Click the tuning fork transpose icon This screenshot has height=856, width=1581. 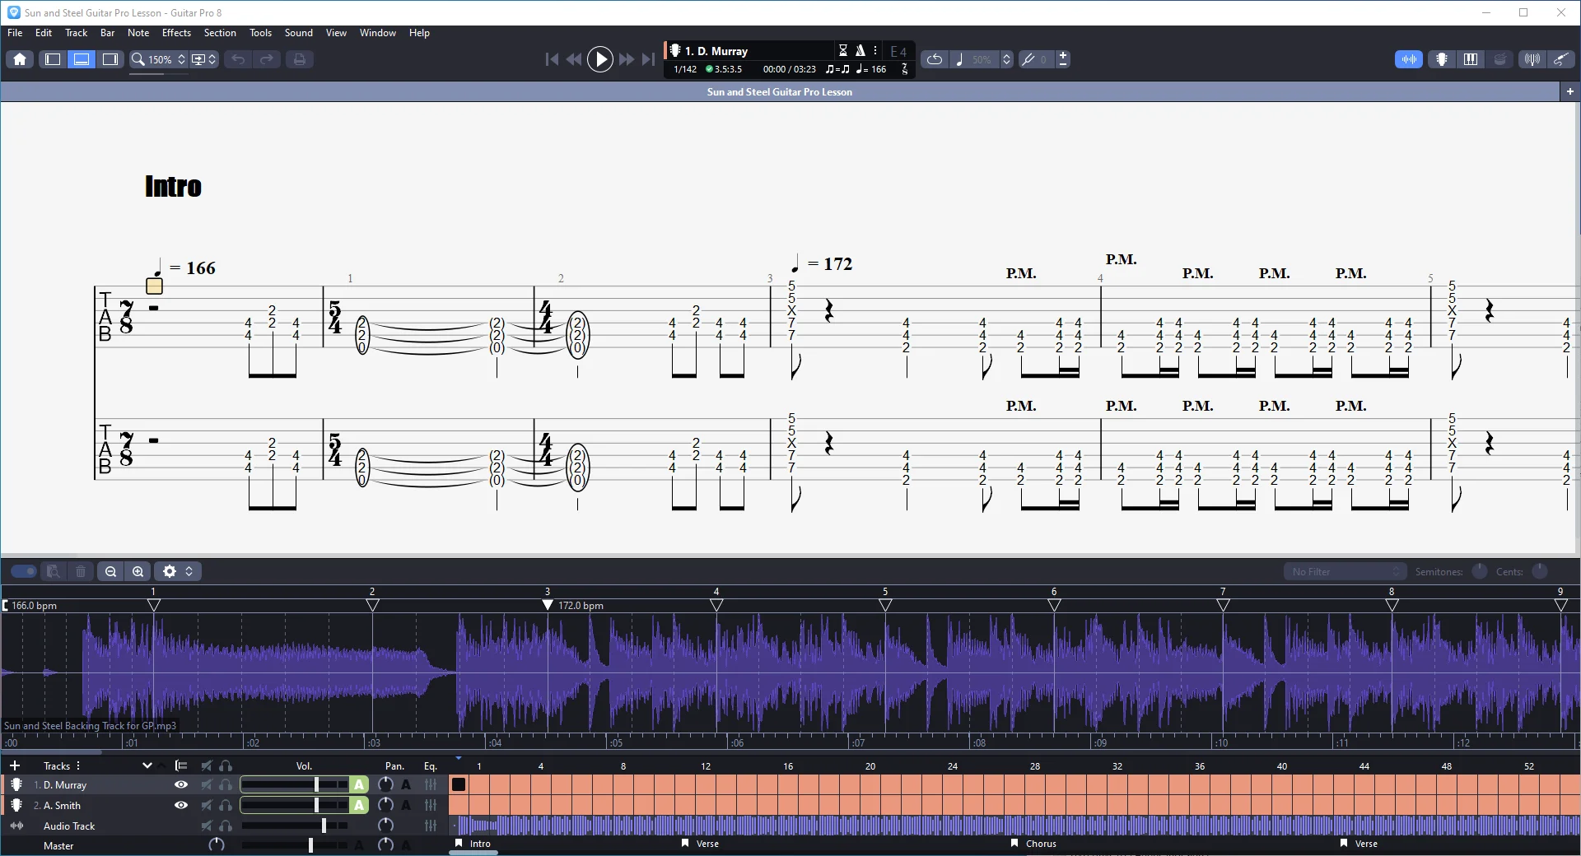(x=1028, y=59)
